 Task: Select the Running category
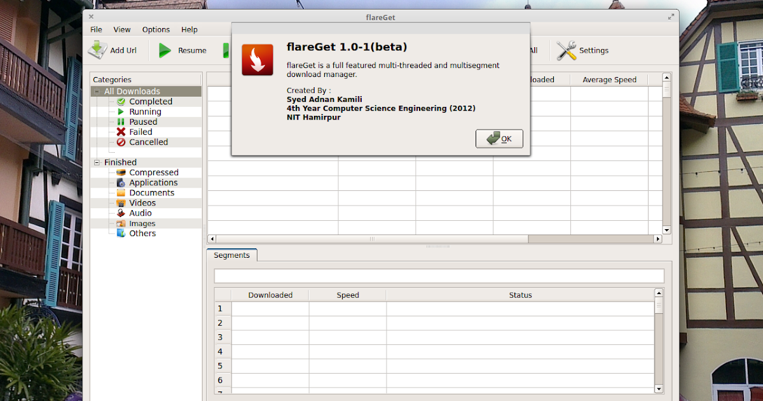coord(145,111)
